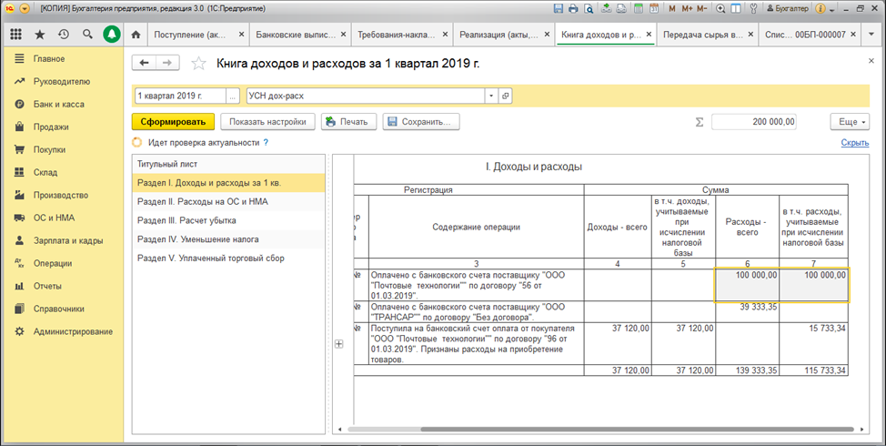Click the zoom magnifier plus icon
Viewport: 886px width, 446px height.
(720, 9)
